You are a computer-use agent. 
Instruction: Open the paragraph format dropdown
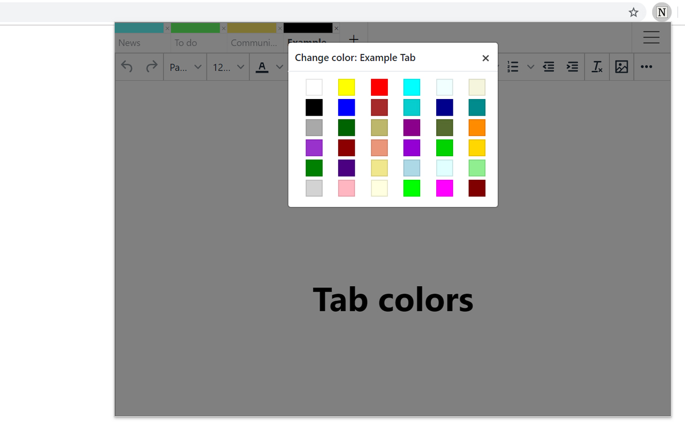pos(185,67)
